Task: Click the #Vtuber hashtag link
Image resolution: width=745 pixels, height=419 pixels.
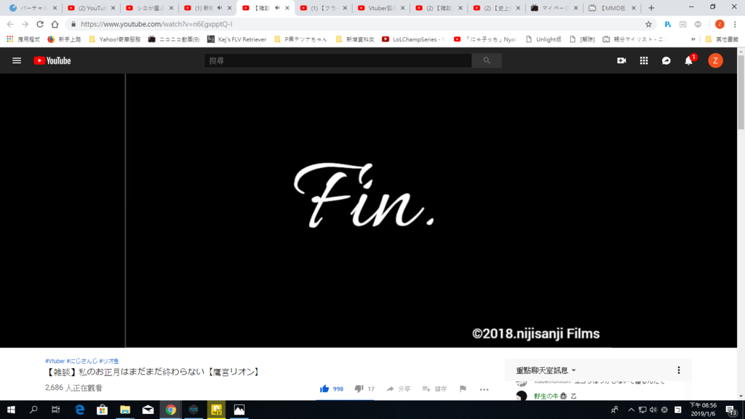Action: (55, 361)
